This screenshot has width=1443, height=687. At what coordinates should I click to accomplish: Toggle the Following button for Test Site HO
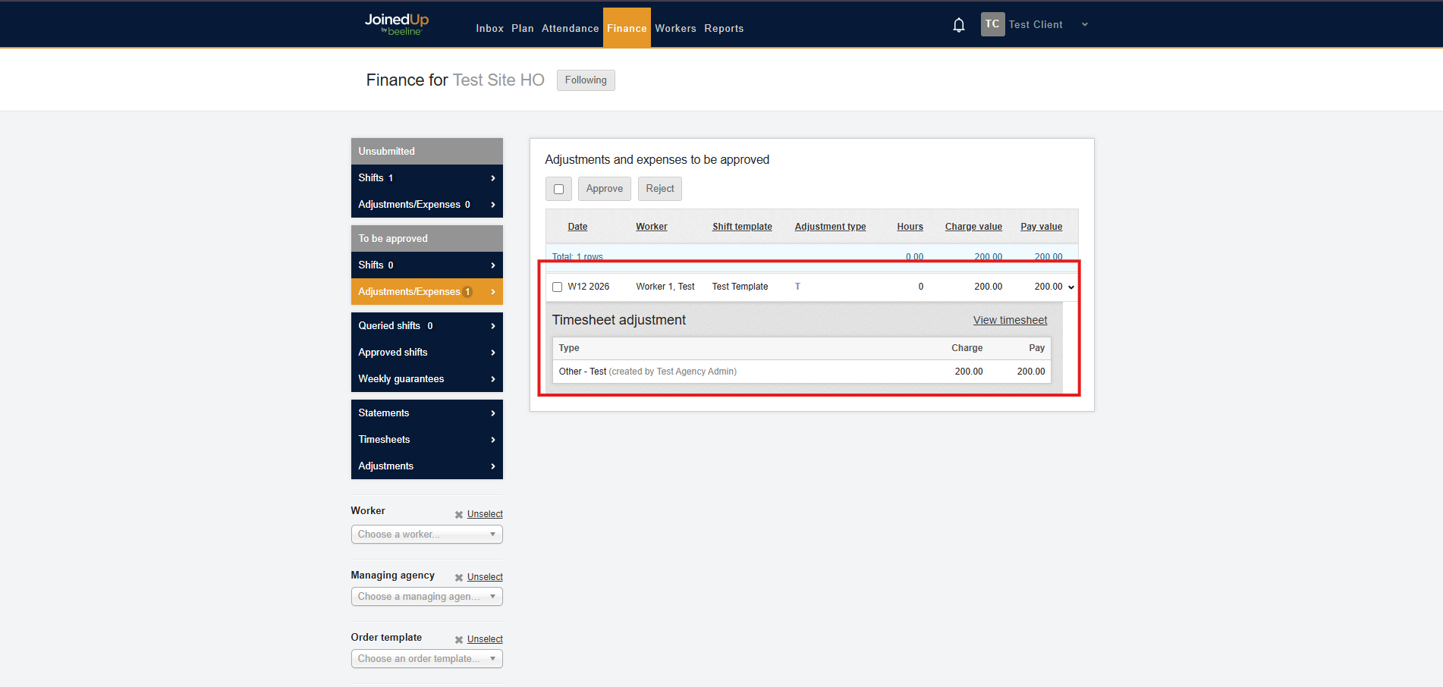coord(585,80)
